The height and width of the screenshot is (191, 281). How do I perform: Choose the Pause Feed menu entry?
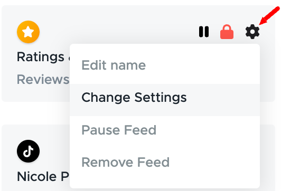pos(119,130)
